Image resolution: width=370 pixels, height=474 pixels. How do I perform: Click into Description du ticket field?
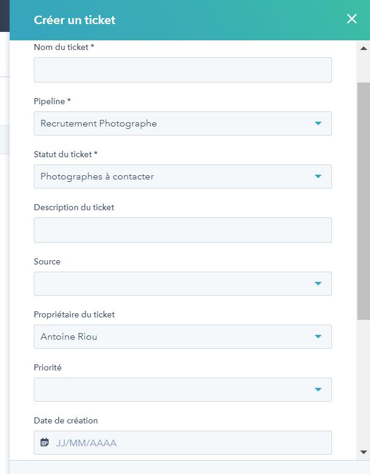[183, 230]
